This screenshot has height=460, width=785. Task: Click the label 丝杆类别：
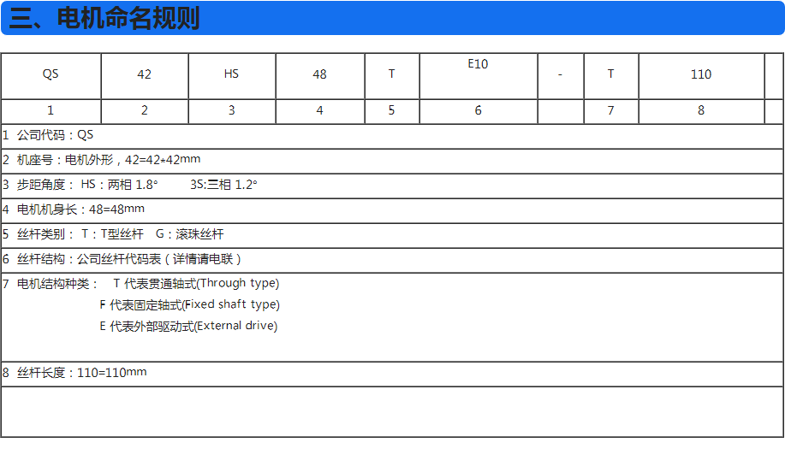pyautogui.click(x=46, y=234)
